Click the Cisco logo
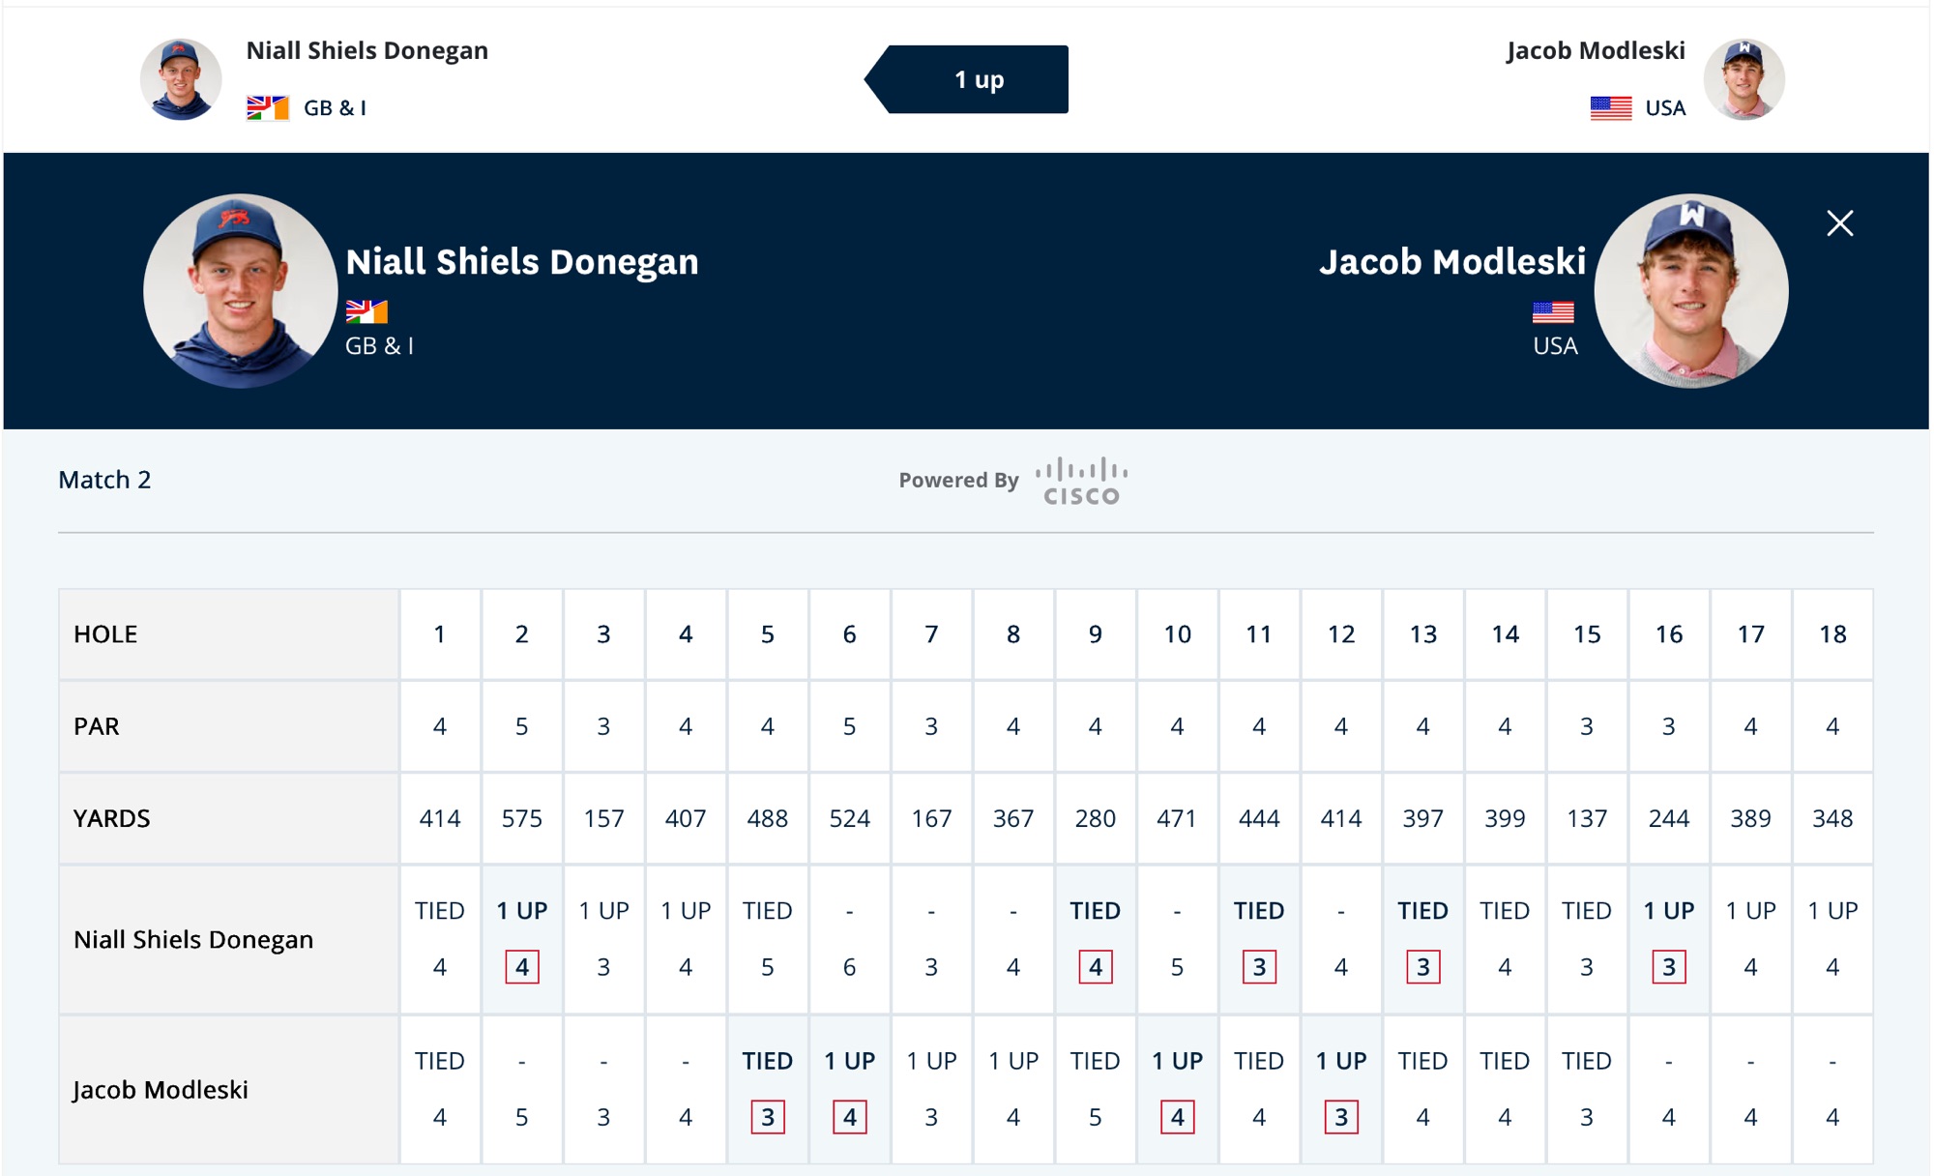1934x1176 pixels. (x=1081, y=481)
